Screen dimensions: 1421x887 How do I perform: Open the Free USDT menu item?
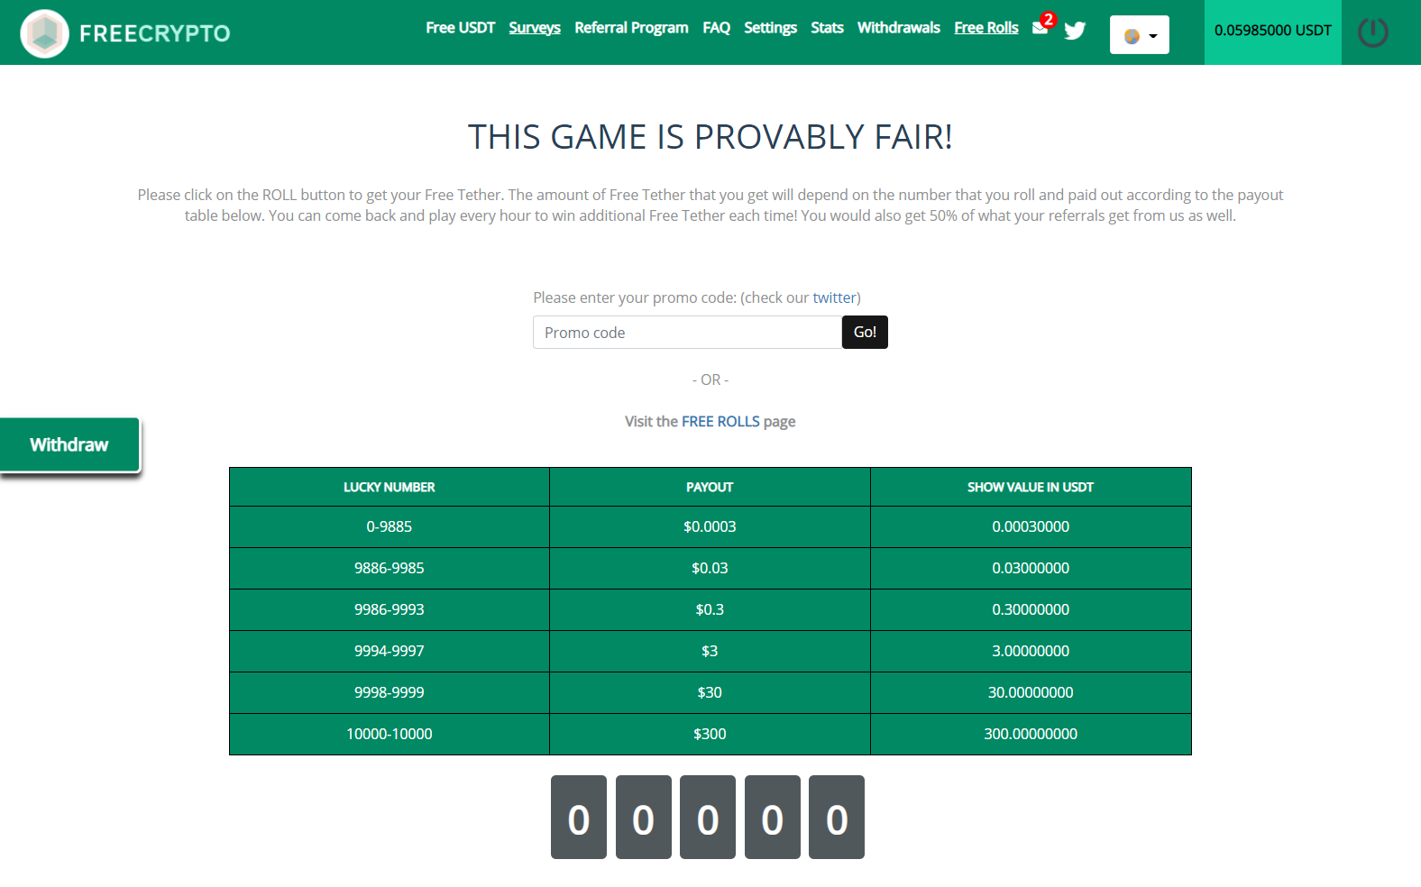tap(461, 28)
